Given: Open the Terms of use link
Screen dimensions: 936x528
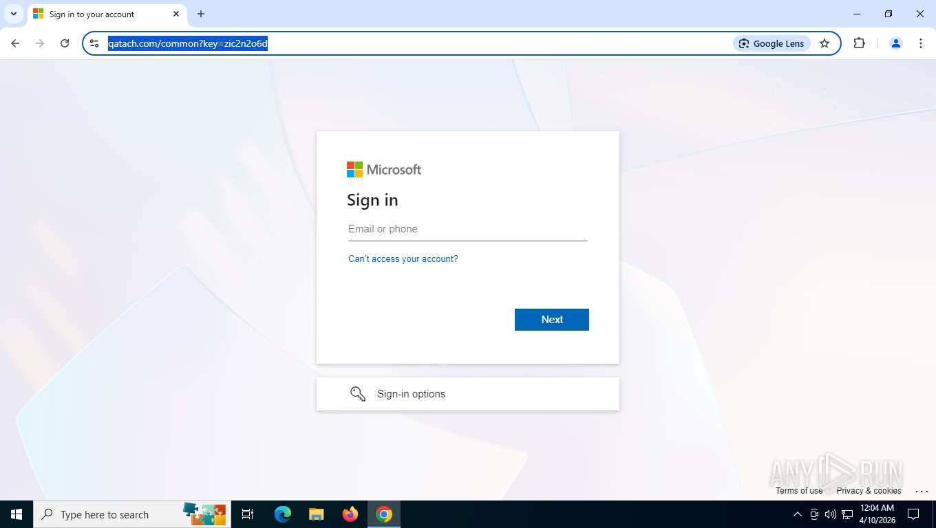Looking at the screenshot, I should [x=799, y=491].
